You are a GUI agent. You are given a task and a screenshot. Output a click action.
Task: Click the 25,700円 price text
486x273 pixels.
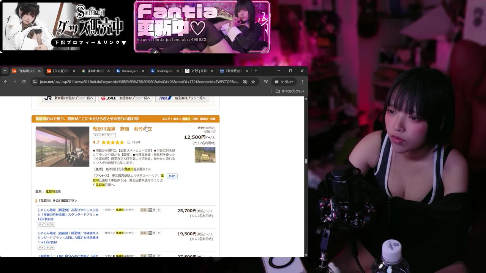point(187,211)
